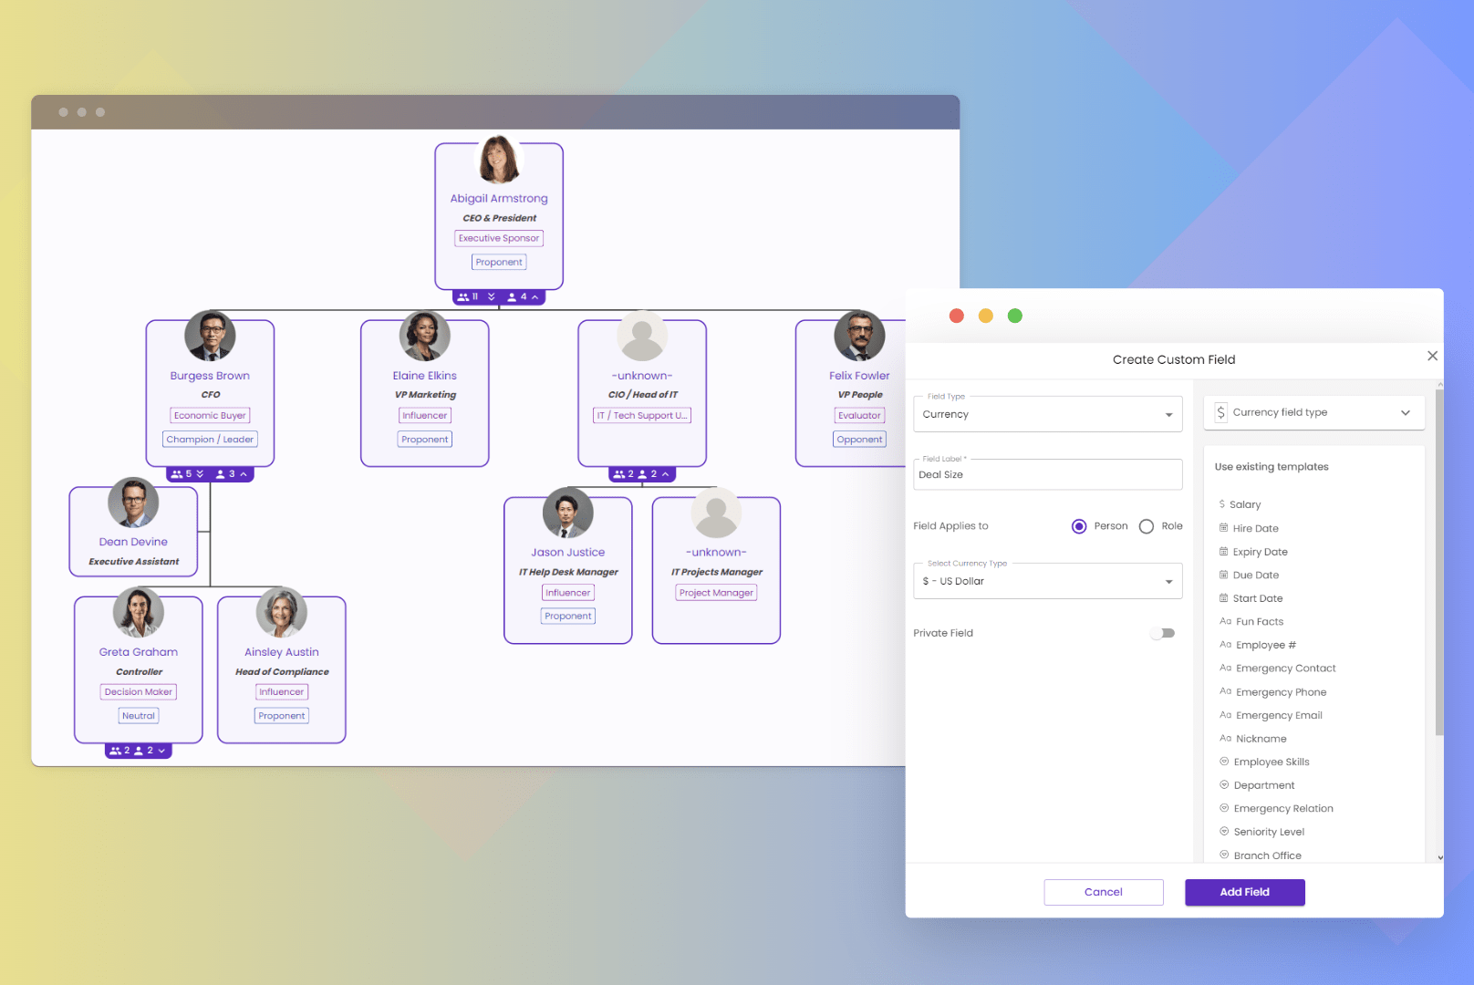Click the group icon badge under Abigail Armstrong
This screenshot has height=985, width=1474.
[464, 295]
